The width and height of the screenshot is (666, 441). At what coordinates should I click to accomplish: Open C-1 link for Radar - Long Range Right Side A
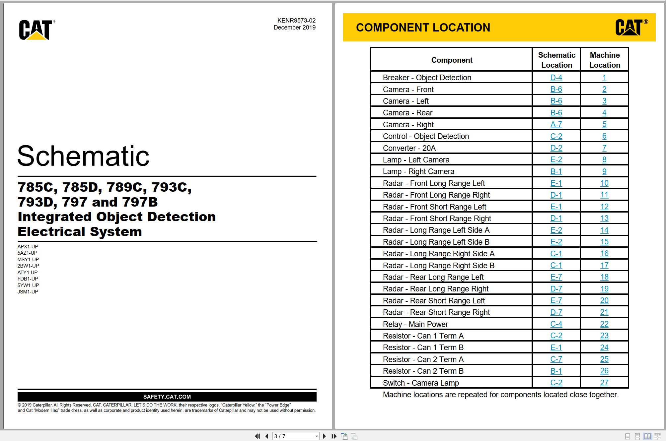pos(556,254)
